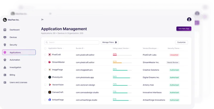The width and height of the screenshot is (214, 109).
Task: Click the StreamMaster app icon
Action: 50,62
